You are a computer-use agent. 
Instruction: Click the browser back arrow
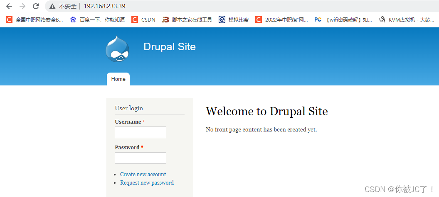click(9, 6)
